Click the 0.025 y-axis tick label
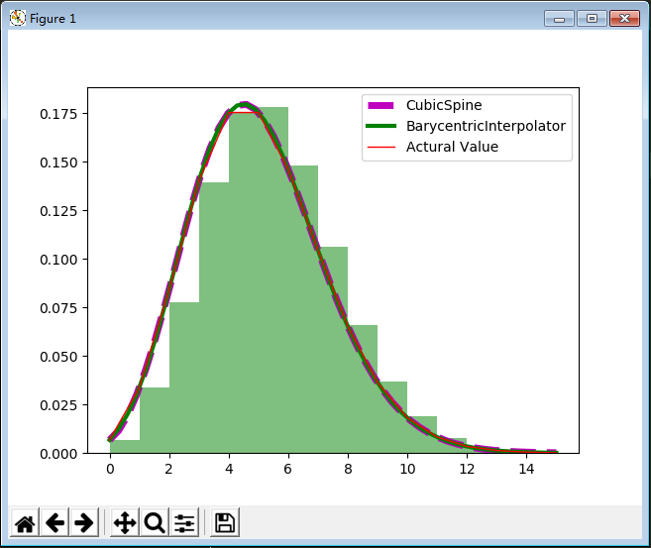The width and height of the screenshot is (651, 548). [x=58, y=405]
